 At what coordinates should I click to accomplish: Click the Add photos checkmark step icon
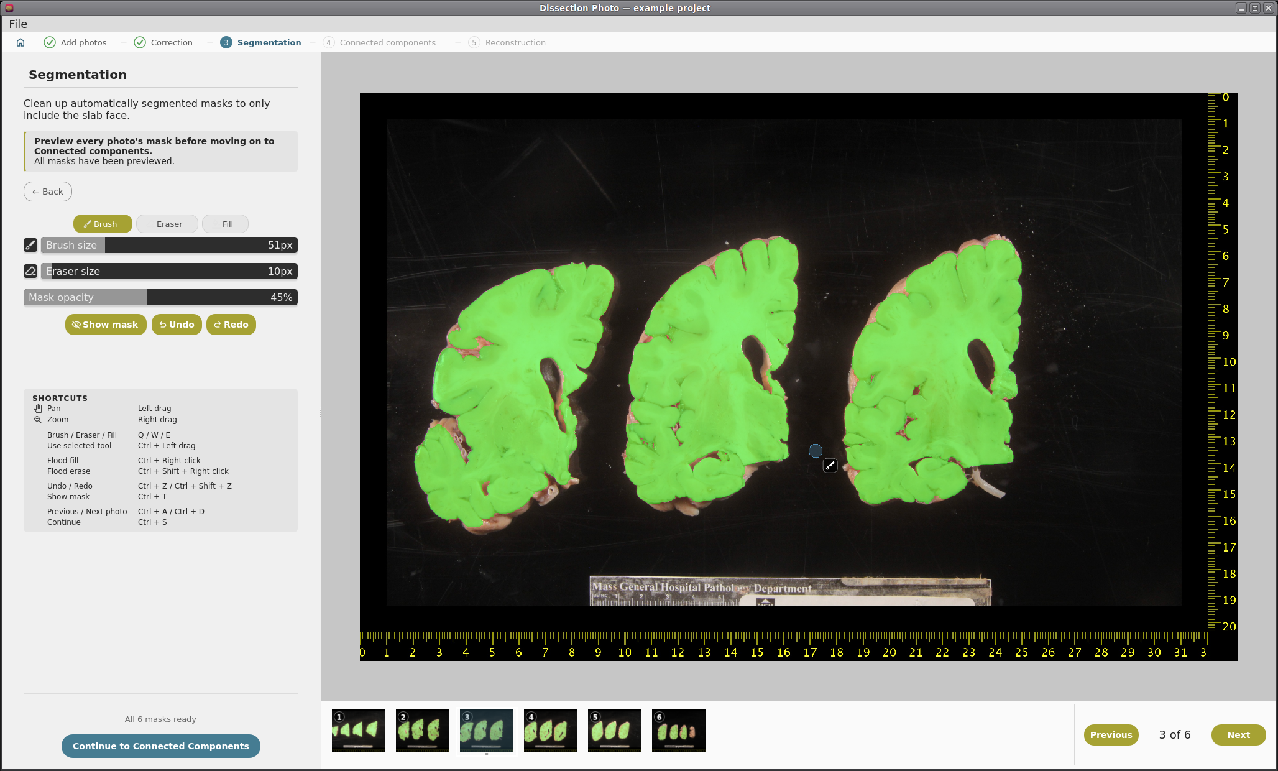(50, 42)
